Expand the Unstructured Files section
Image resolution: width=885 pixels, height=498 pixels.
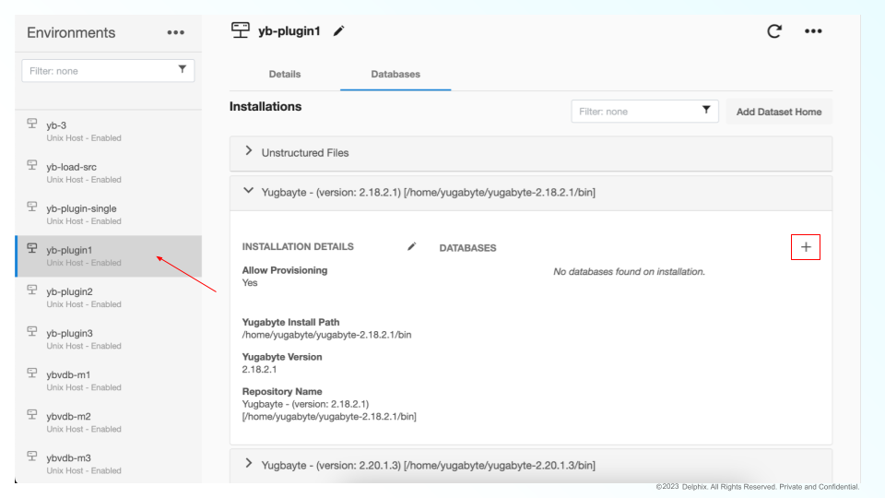[x=248, y=152]
